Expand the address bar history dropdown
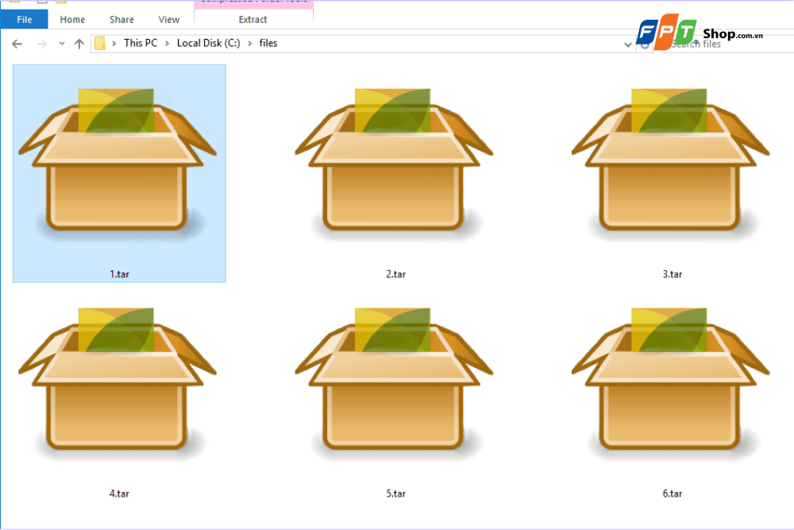 click(627, 44)
